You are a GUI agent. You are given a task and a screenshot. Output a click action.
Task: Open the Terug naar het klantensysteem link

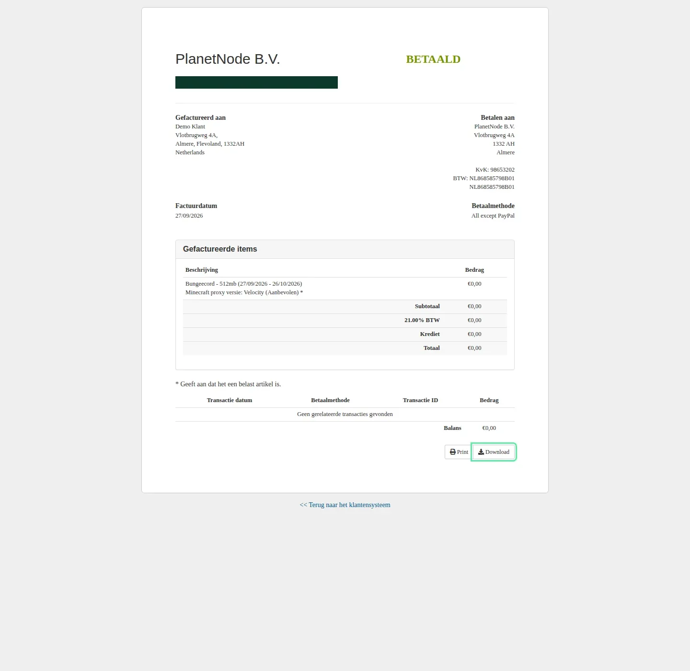point(345,505)
